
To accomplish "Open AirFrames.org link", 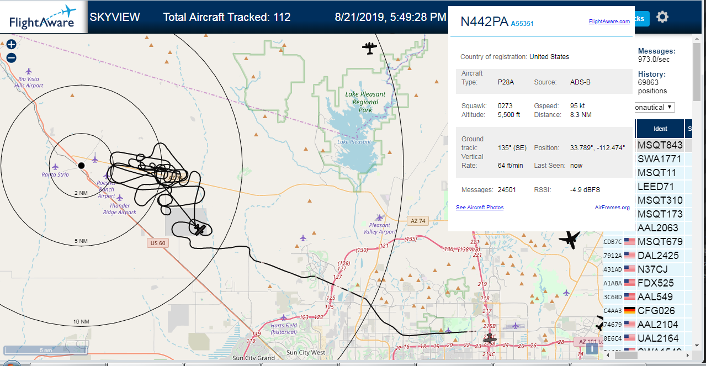I will [x=612, y=208].
